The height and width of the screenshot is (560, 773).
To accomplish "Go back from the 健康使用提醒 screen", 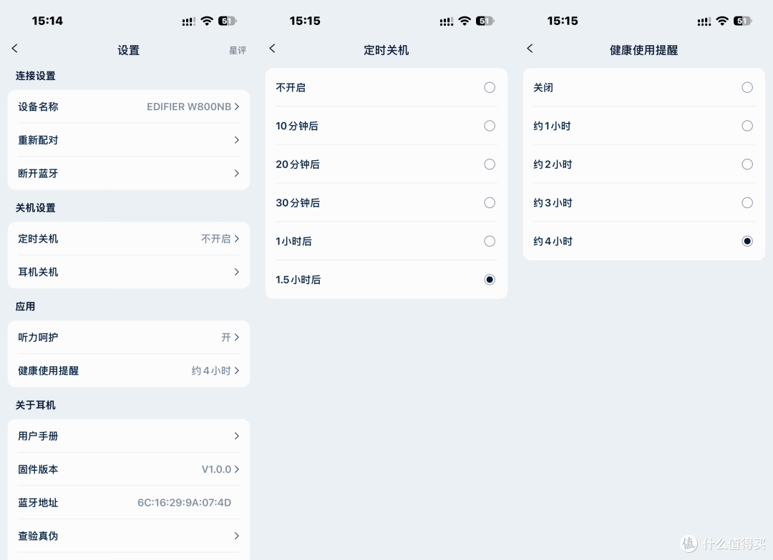I will [530, 48].
